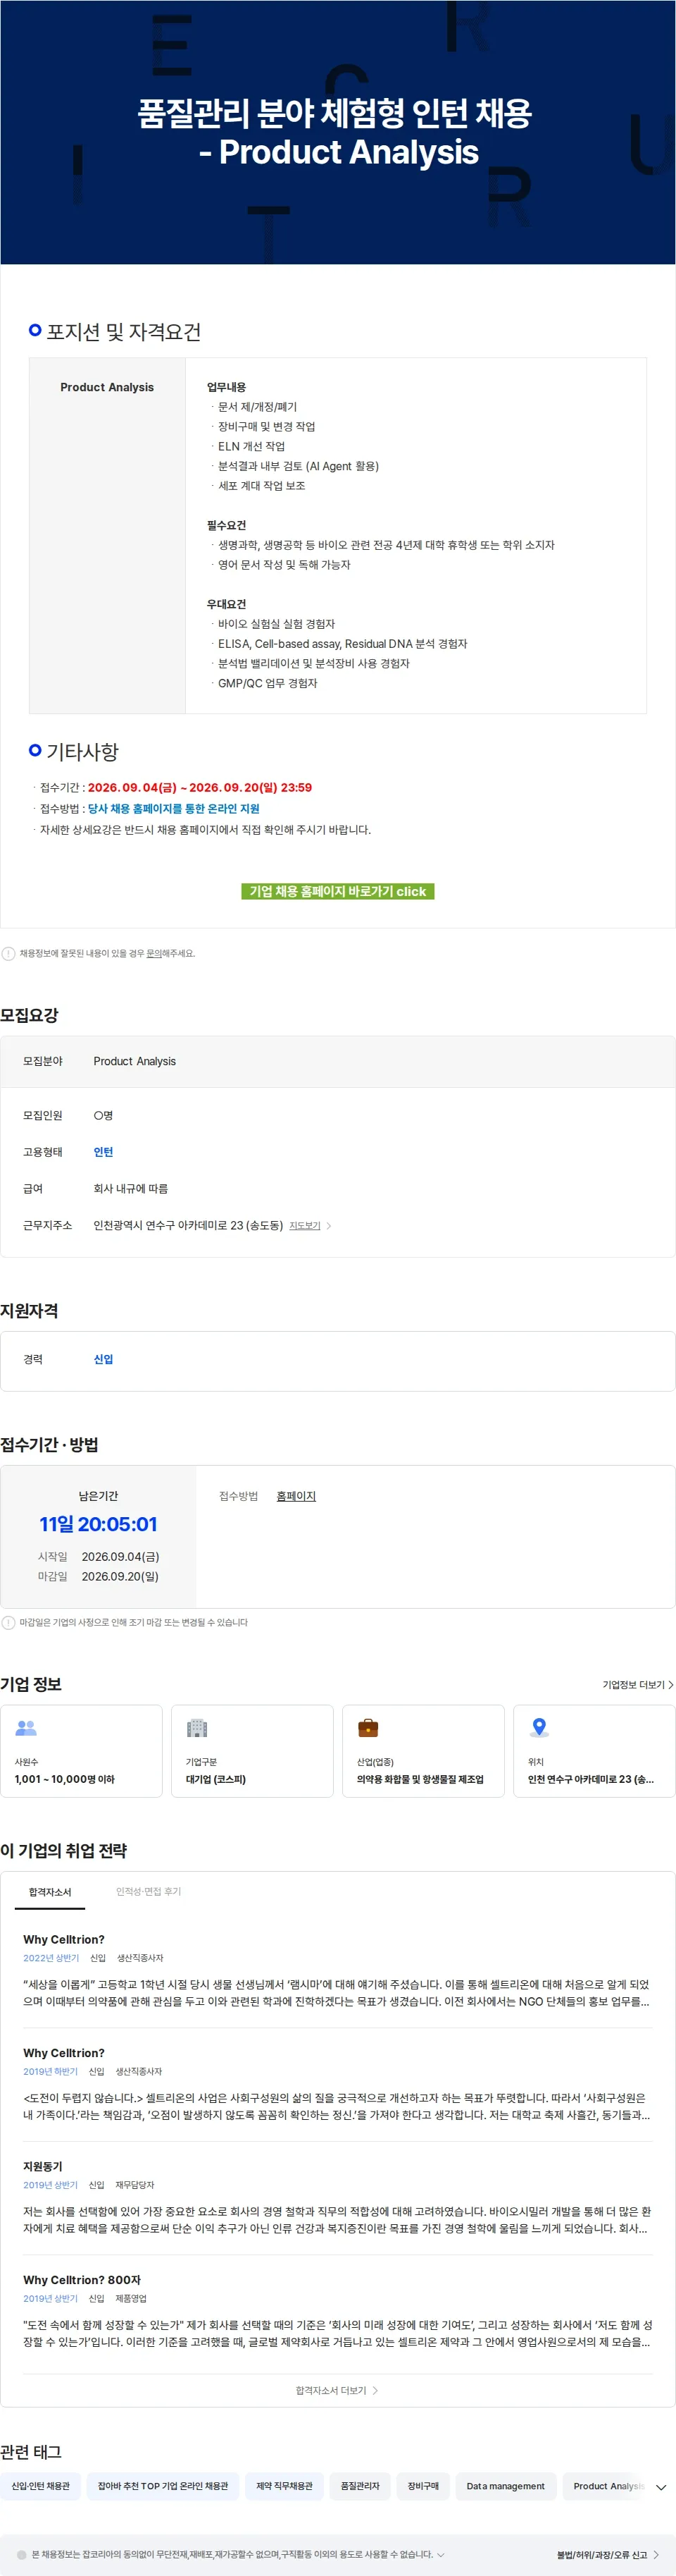Click the 시작일 2026.09.04(금) date
The image size is (676, 2576).
[x=120, y=1556]
